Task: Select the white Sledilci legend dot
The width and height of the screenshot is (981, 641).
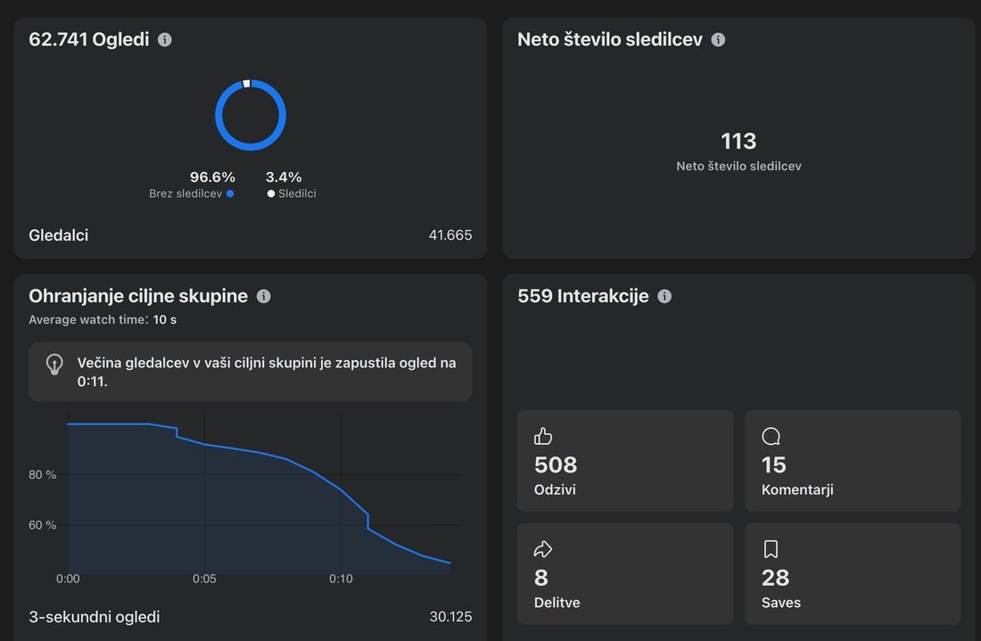Action: 271,193
